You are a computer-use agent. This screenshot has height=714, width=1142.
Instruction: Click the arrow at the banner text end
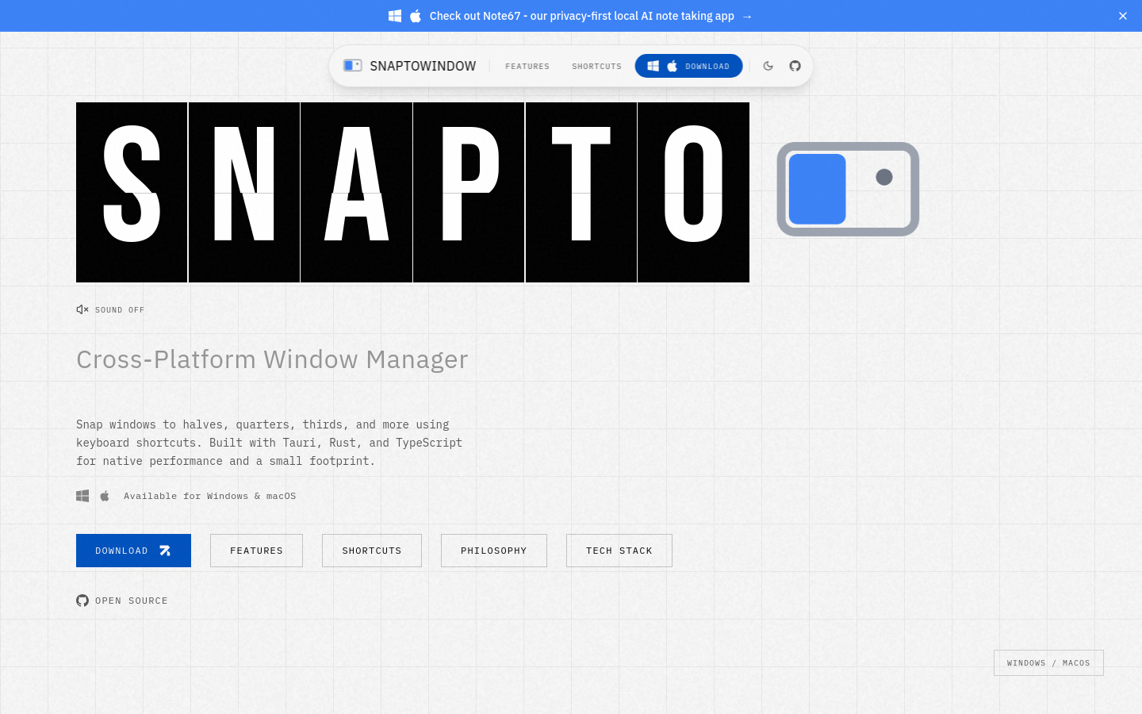747,16
